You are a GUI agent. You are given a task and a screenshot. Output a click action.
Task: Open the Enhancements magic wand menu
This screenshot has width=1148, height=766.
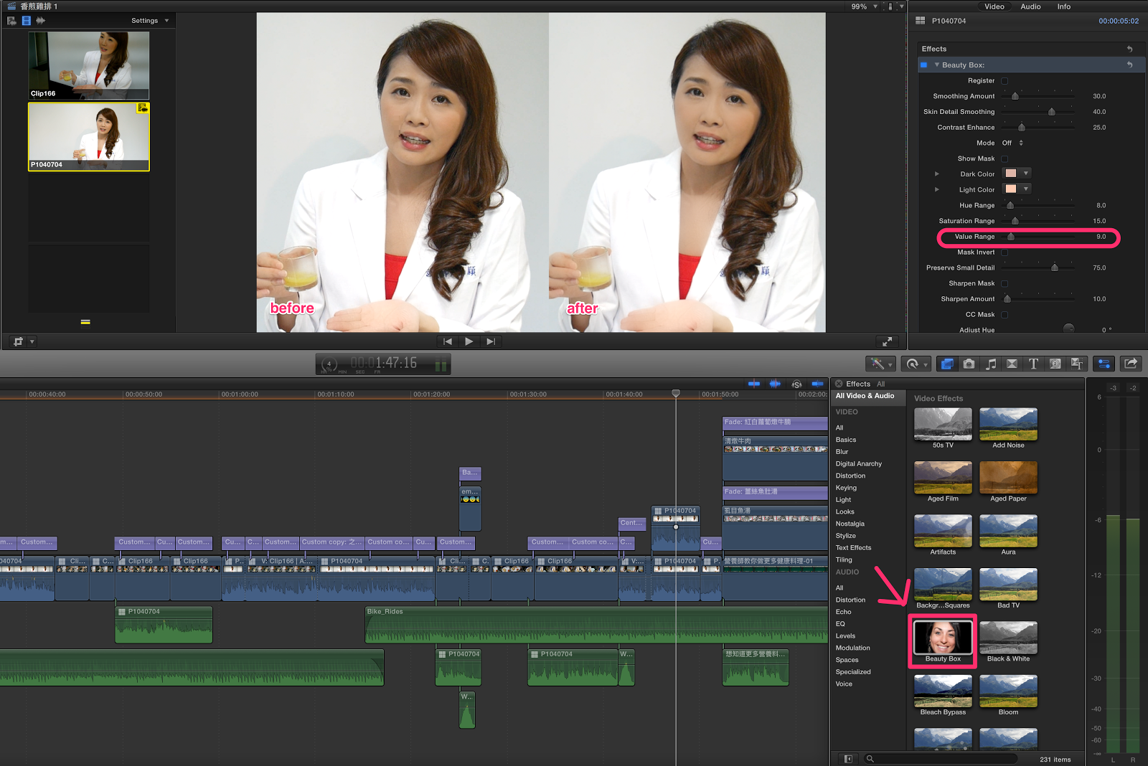tap(880, 364)
